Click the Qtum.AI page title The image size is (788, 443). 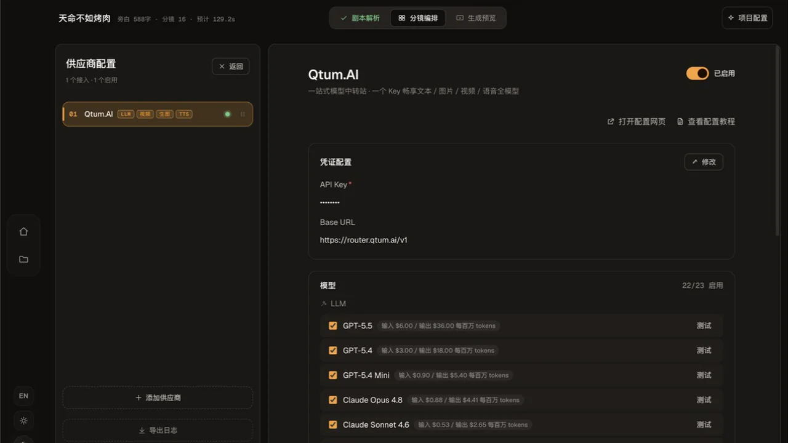(333, 74)
